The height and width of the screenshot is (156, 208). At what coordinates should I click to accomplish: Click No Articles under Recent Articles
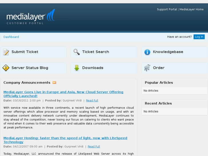point(151,112)
